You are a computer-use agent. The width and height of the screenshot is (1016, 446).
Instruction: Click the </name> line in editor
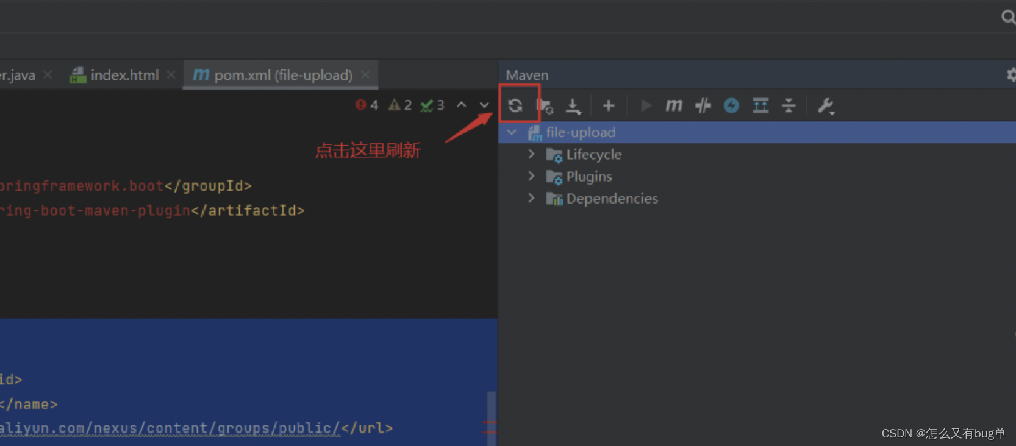(29, 404)
